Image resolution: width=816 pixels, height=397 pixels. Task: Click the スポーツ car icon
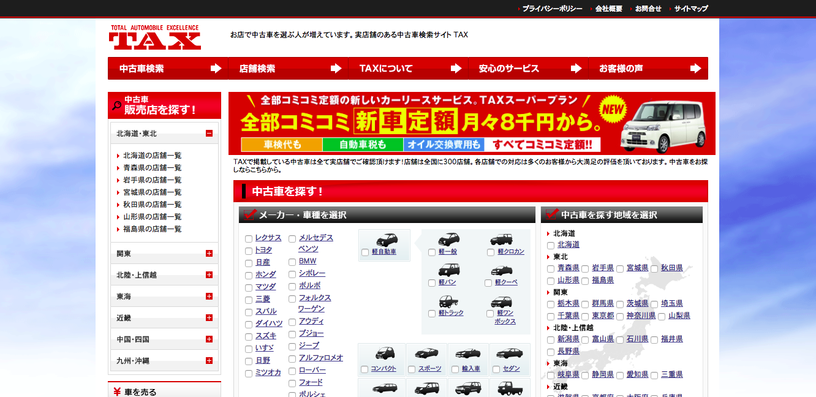click(x=426, y=354)
